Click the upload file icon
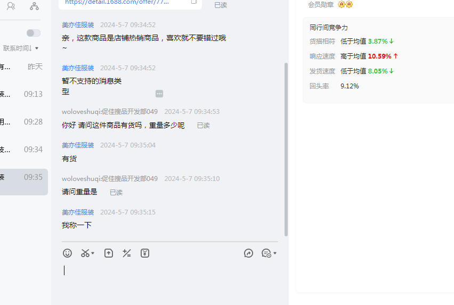The image size is (454, 305). coord(109,253)
